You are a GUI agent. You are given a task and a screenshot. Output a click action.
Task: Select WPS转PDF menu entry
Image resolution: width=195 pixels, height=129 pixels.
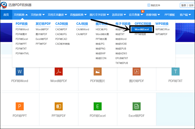tap(161, 34)
